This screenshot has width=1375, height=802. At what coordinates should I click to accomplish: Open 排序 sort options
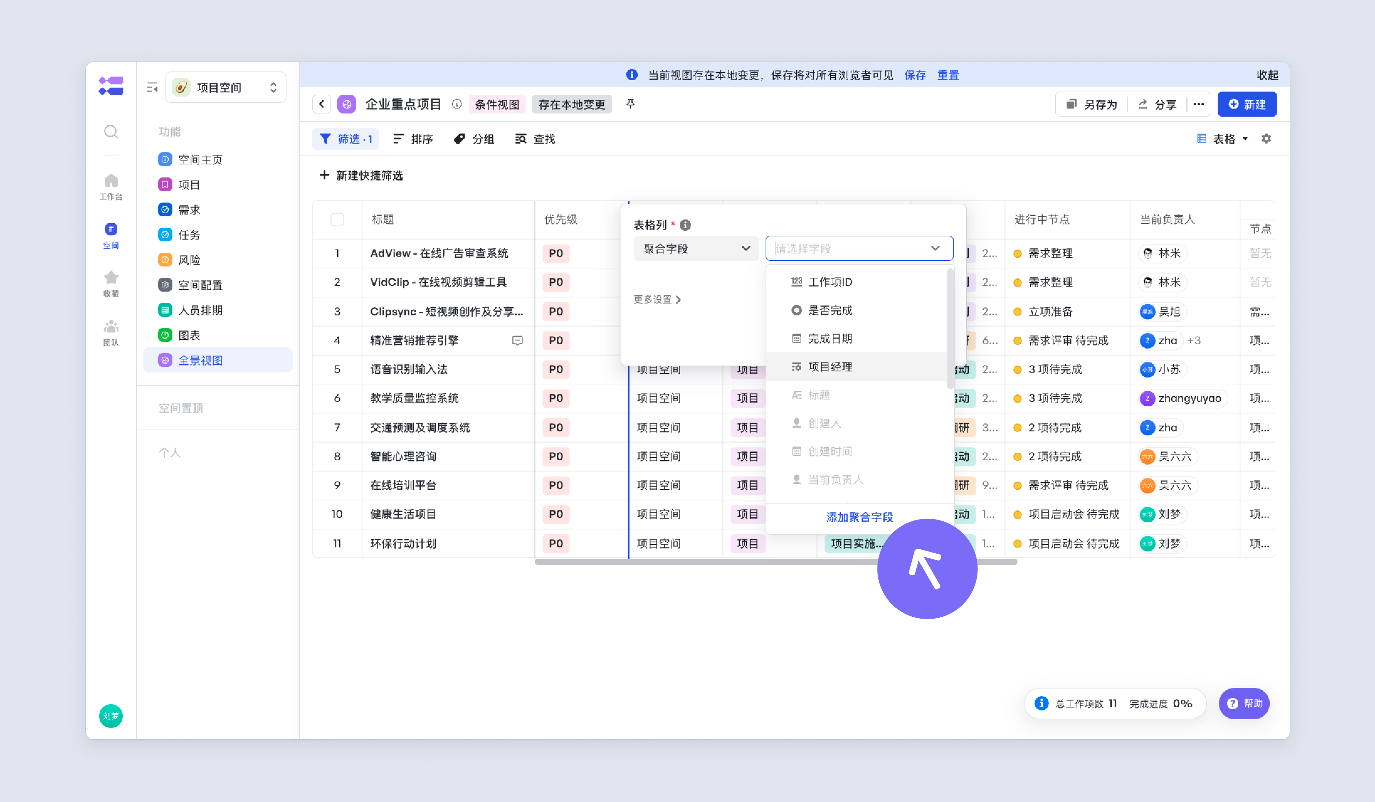pyautogui.click(x=413, y=139)
